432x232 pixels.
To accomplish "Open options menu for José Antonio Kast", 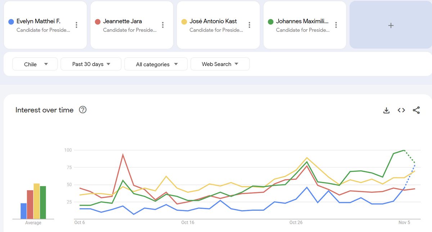I will click(x=249, y=25).
